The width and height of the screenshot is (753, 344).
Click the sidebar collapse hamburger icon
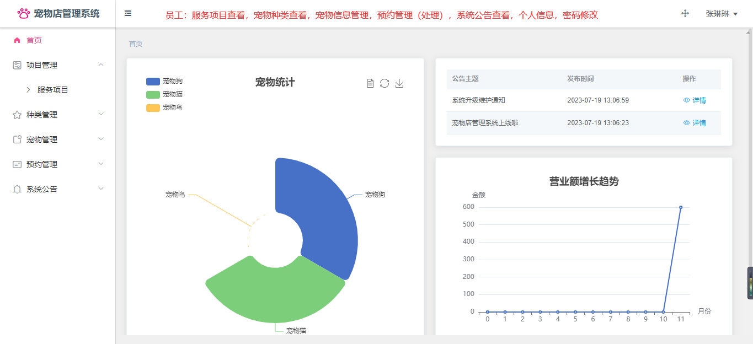tap(128, 13)
